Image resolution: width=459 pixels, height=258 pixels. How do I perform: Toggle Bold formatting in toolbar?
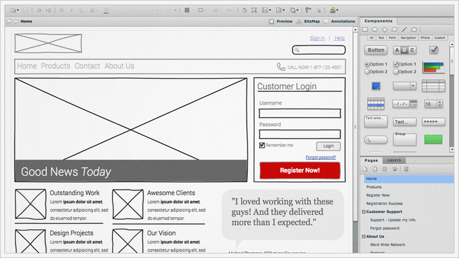coord(62,10)
